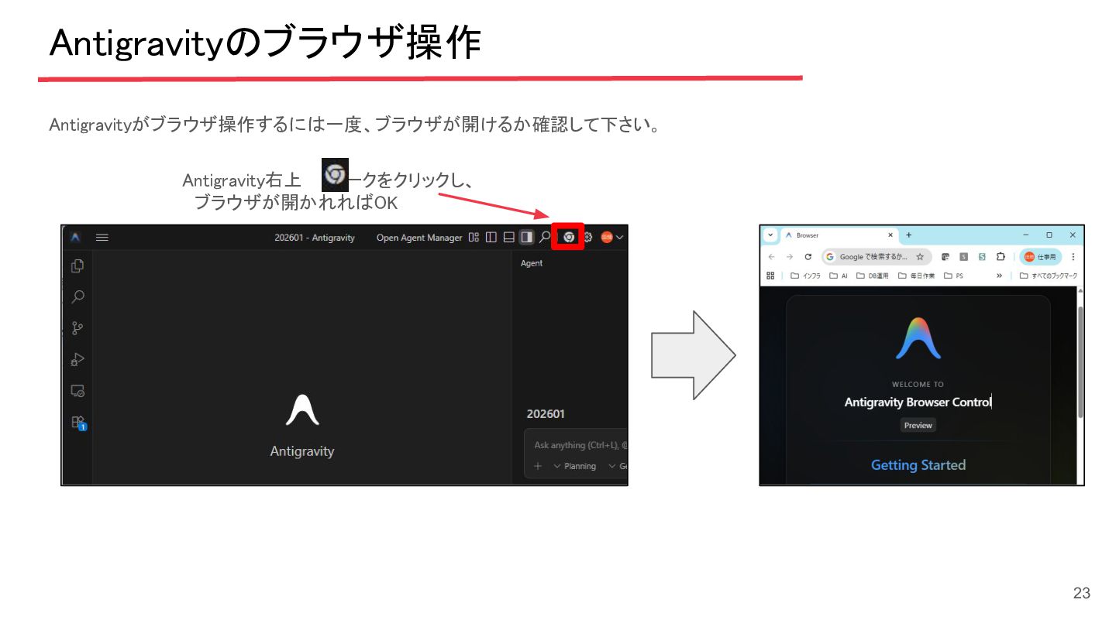Click the Preview badge on the welcome page
This screenshot has width=1116, height=627.
pyautogui.click(x=918, y=425)
